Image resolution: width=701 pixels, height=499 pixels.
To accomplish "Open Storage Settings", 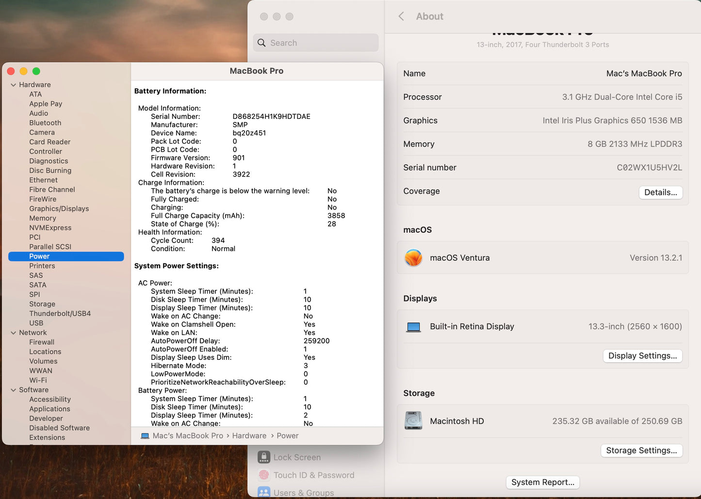I will click(x=641, y=450).
